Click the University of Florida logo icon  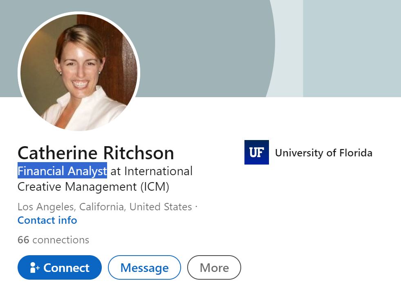click(257, 152)
